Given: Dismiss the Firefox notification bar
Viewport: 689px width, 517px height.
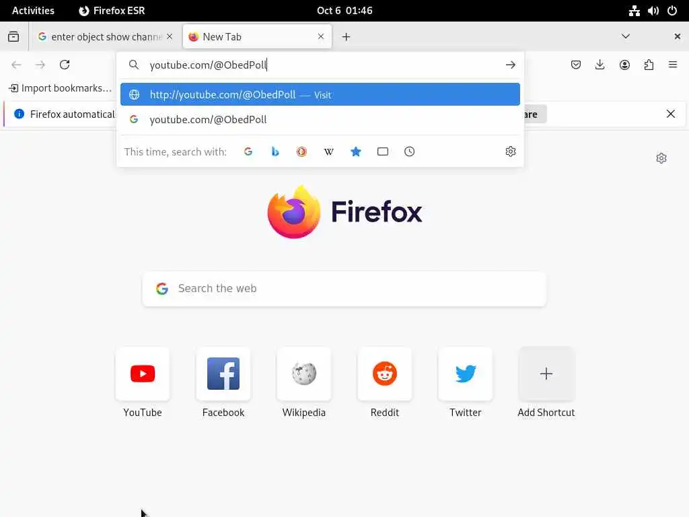Looking at the screenshot, I should pos(671,114).
